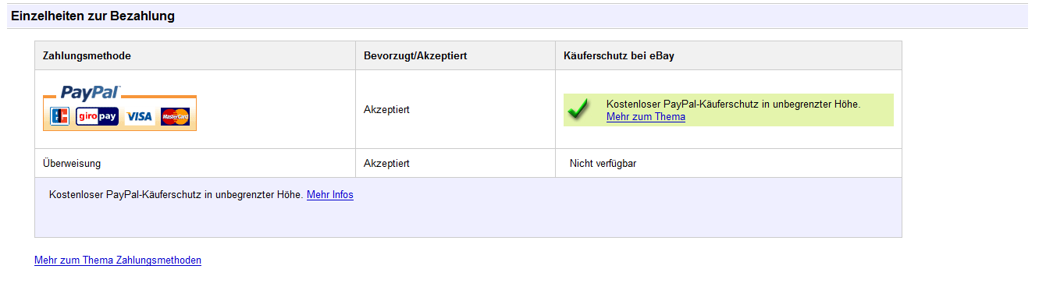Click the 'Einzelheiten zur Bezahlung' section heading
This screenshot has width=1039, height=287.
click(93, 16)
